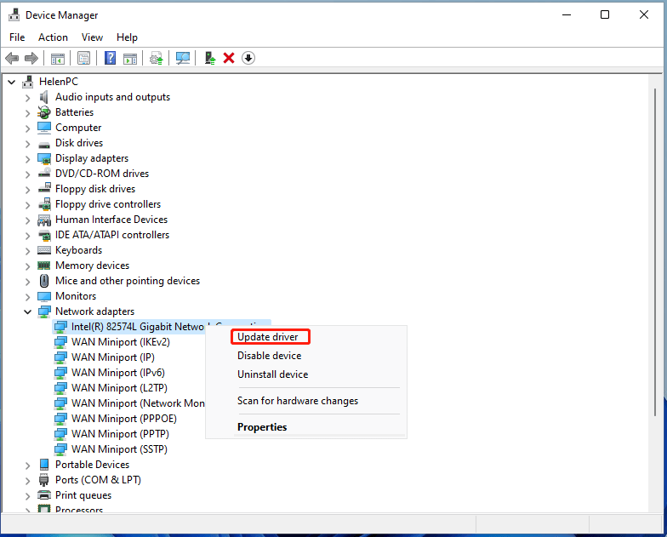
Task: Click the Forward arrow toolbar icon
Action: (x=31, y=58)
